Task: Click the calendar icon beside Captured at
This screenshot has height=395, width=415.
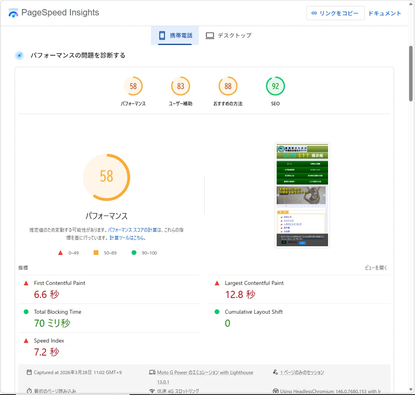Action: point(29,372)
